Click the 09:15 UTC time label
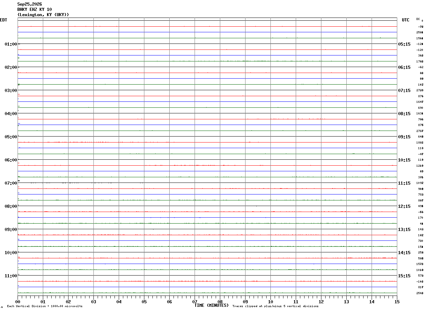425x311 pixels. point(404,137)
